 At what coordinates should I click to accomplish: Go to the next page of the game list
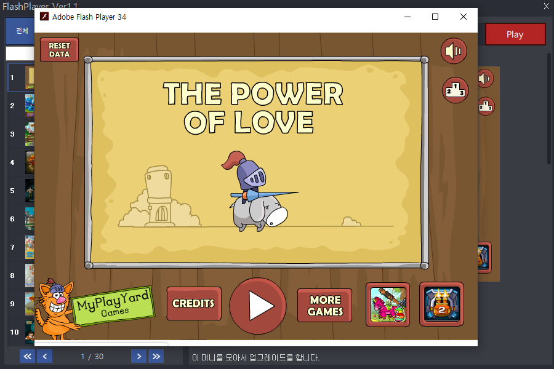point(139,356)
